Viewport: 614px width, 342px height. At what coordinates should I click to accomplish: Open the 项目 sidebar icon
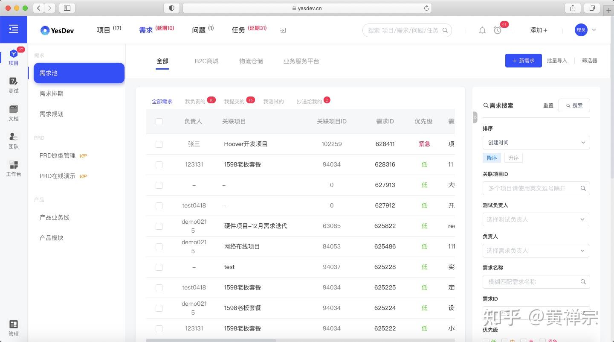[14, 57]
